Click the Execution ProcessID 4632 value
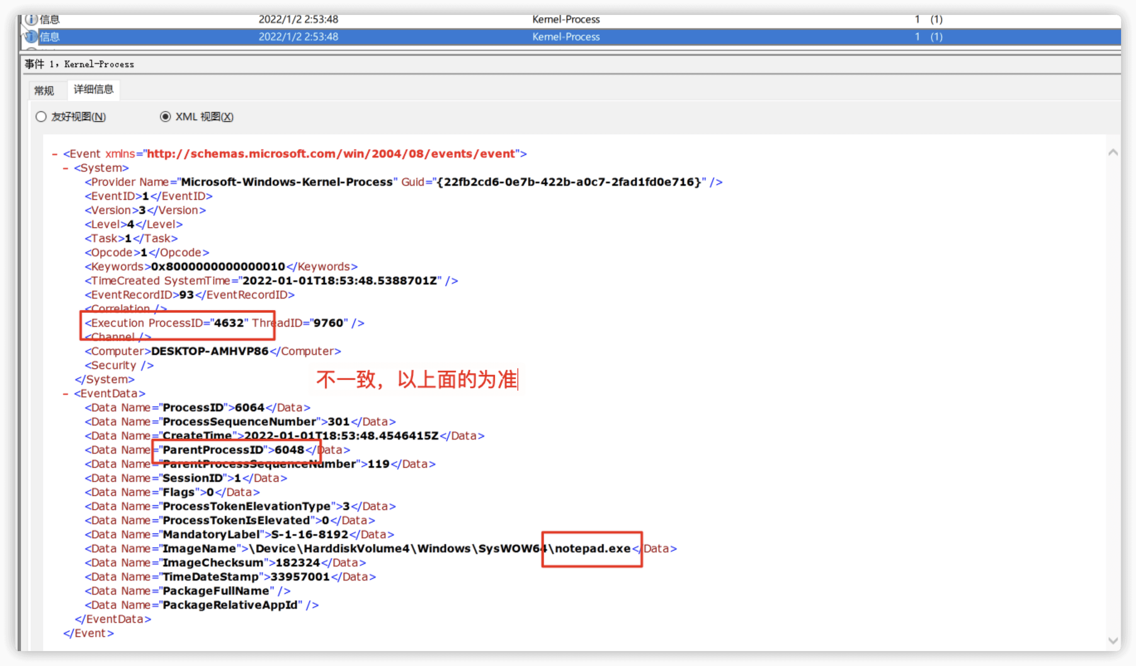This screenshot has width=1136, height=666. (x=228, y=323)
